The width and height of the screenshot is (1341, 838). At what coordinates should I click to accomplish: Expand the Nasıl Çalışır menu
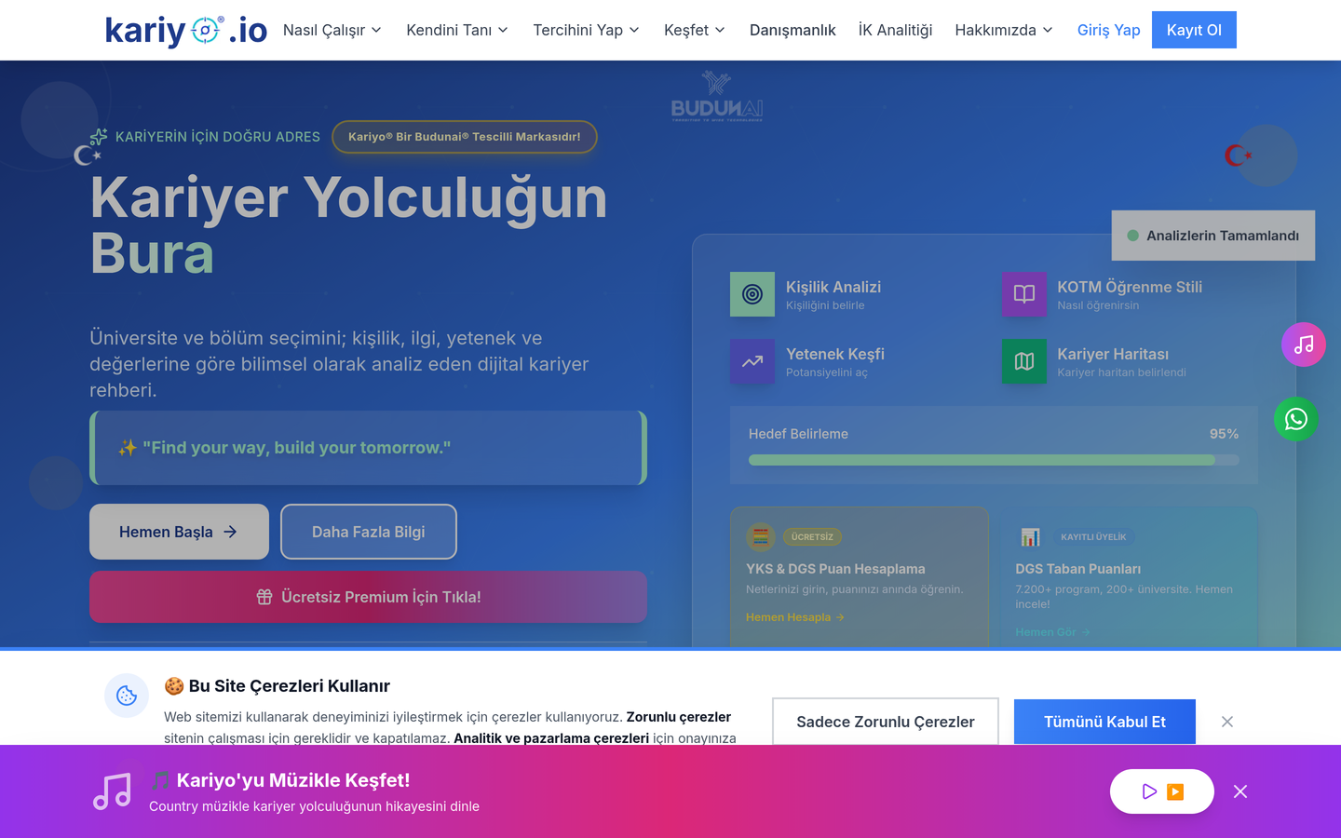tap(332, 30)
